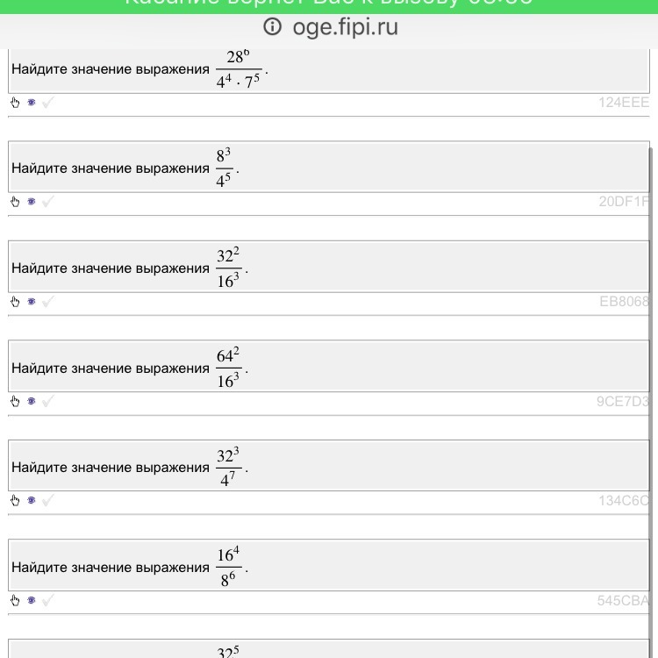The image size is (658, 658).
Task: Tap oge.fipi.ru address text
Action: pyautogui.click(x=345, y=27)
